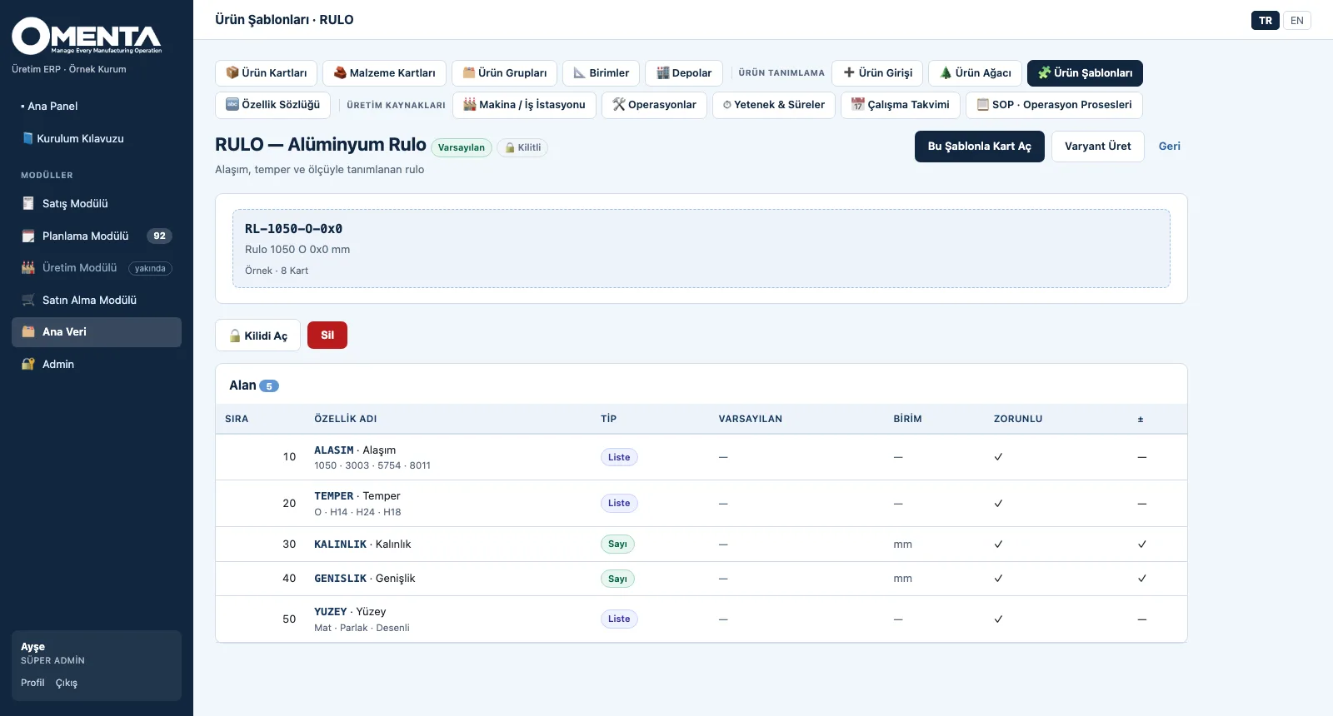
Task: Click the Satın Alma Modülü sidebar item
Action: click(97, 301)
